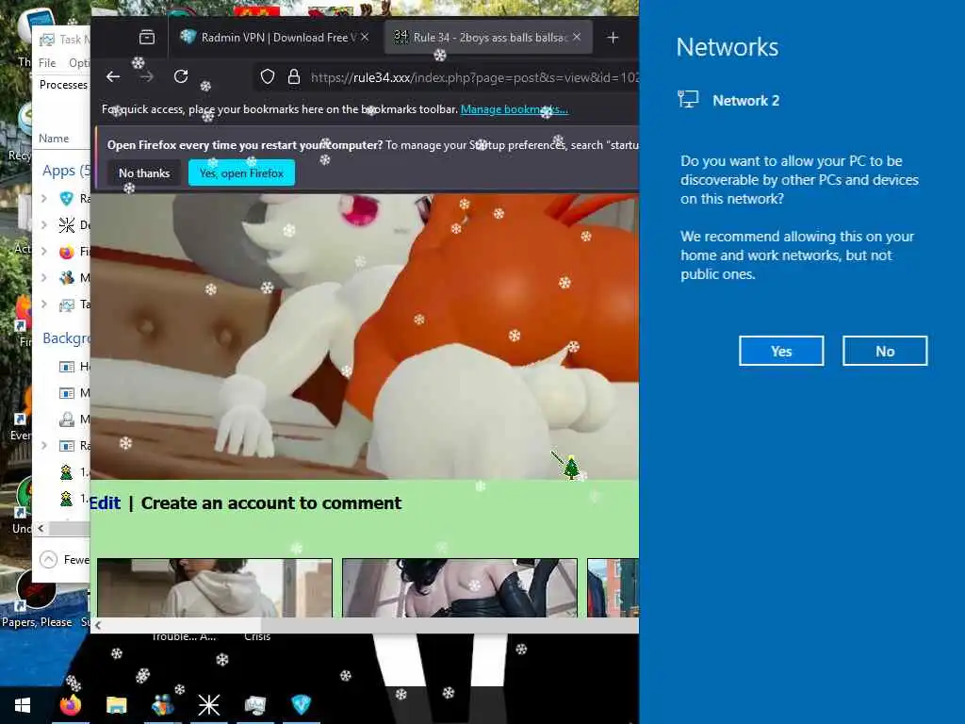This screenshot has height=724, width=965.
Task: Click the Radmin VPN taskbar icon
Action: coord(301,705)
